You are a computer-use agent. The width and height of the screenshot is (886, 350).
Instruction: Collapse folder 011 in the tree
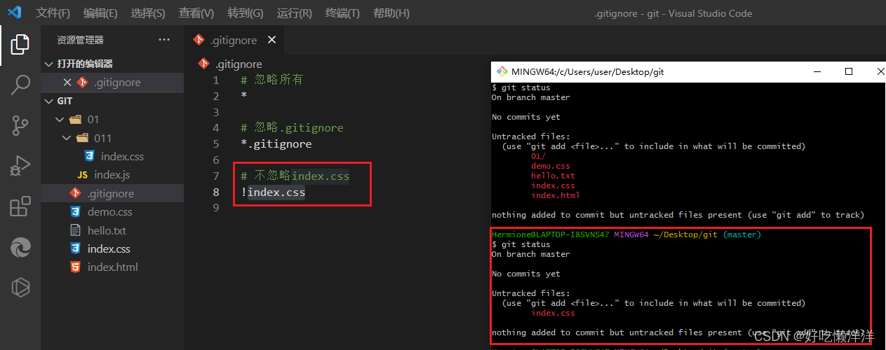[67, 138]
